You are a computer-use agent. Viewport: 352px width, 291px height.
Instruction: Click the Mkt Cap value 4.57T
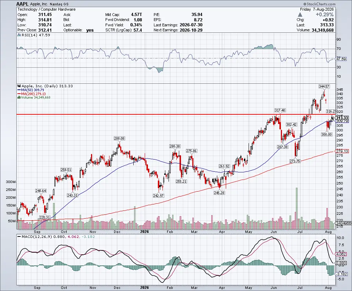tap(137, 15)
